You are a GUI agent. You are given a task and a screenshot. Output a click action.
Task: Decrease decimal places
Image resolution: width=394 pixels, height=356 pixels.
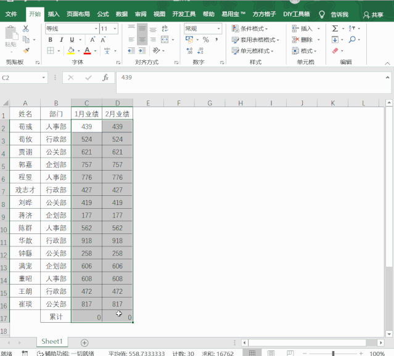click(200, 51)
